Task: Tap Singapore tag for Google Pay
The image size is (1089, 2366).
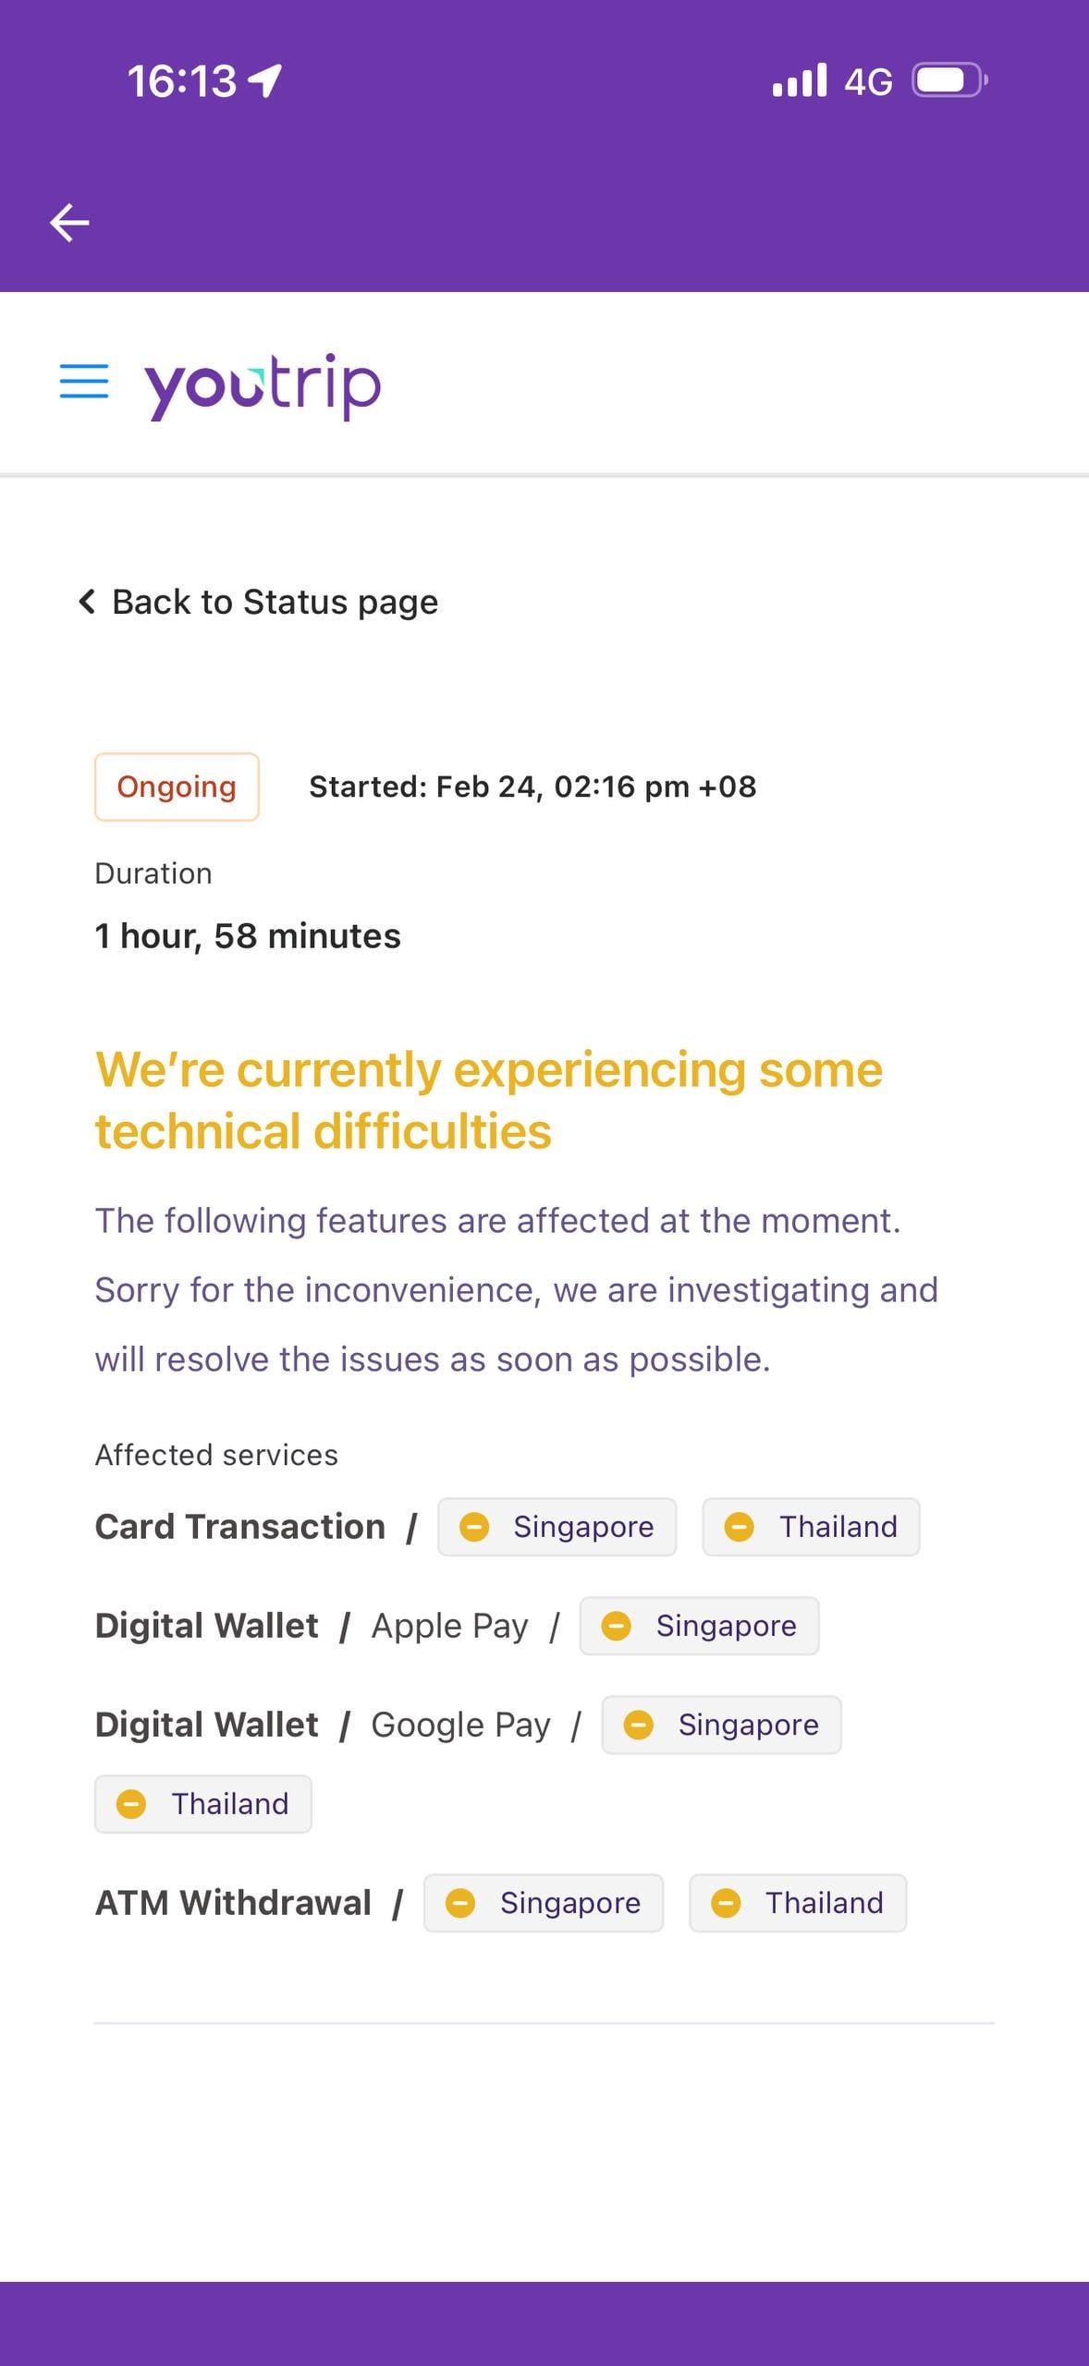Action: (x=721, y=1725)
